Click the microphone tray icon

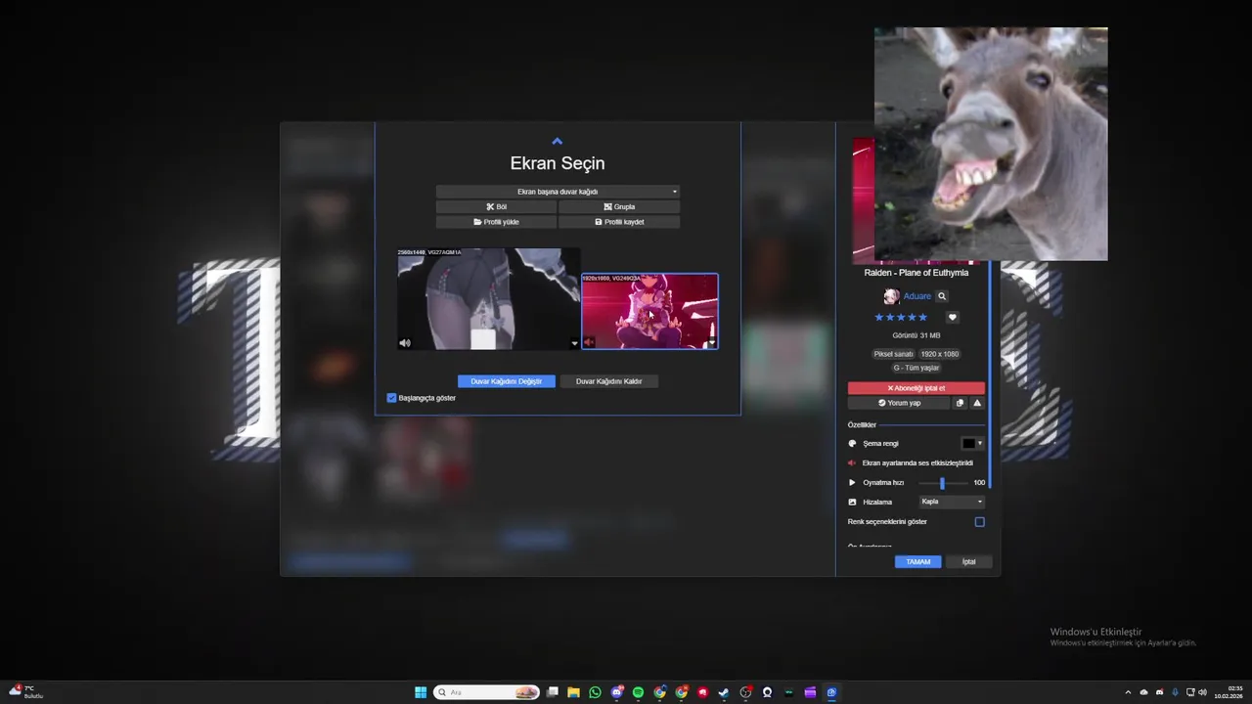coord(1175,692)
